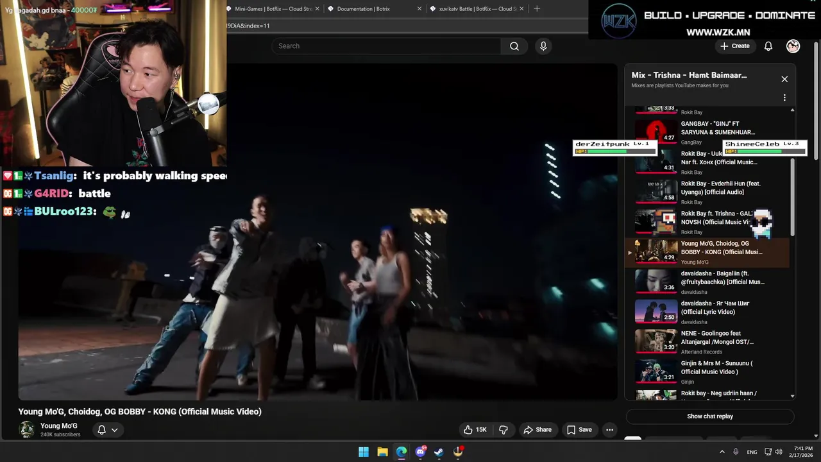Expand the subscription notification bell dropdown

point(108,430)
